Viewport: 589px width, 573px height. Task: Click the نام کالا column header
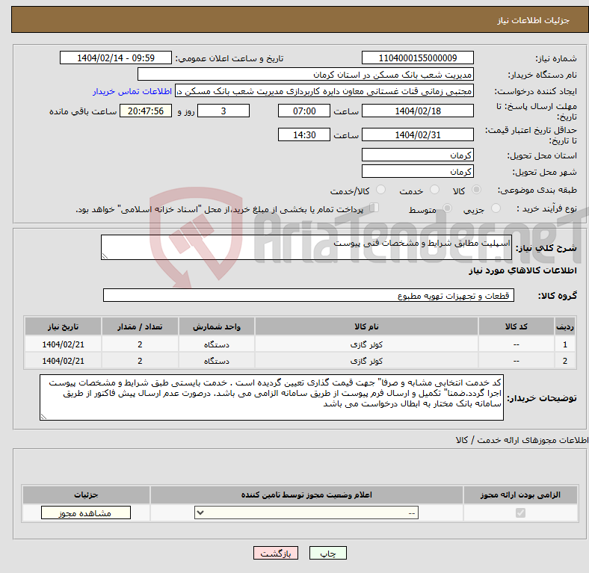[x=366, y=326]
